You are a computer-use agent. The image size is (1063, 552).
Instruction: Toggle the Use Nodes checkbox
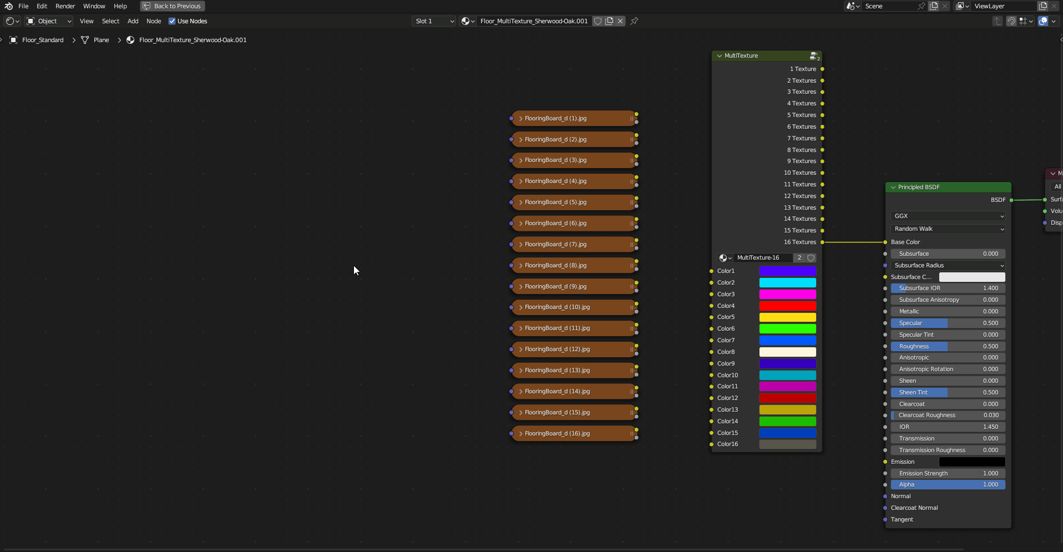172,21
